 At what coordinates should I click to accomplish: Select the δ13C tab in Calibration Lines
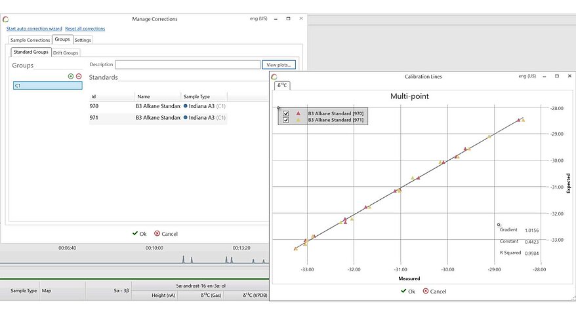[x=282, y=86]
